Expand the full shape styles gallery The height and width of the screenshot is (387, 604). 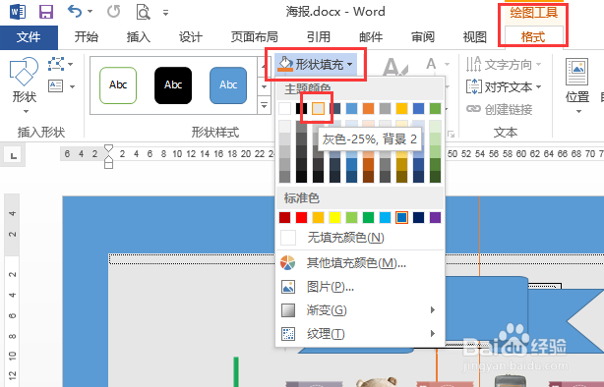265,105
